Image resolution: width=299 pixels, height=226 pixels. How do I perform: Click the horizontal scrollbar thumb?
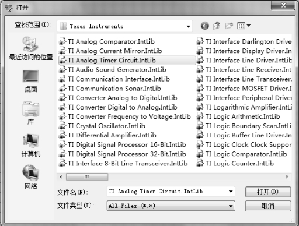point(87,176)
